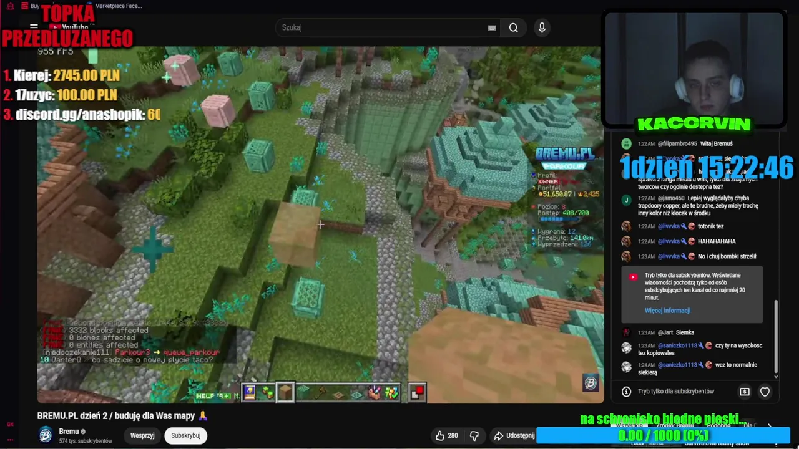The width and height of the screenshot is (799, 449).
Task: Click the heart reaction icon in chat
Action: pyautogui.click(x=765, y=392)
